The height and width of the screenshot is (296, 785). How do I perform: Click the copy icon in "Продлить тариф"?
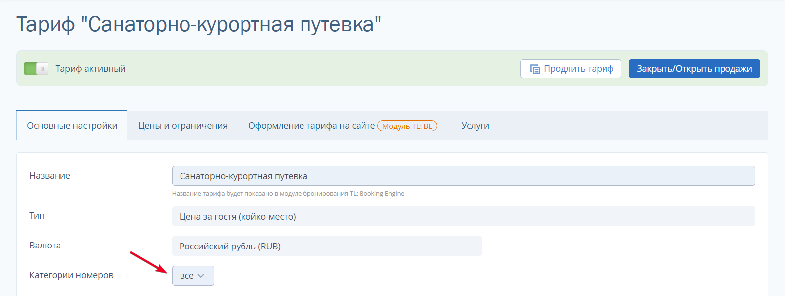pyautogui.click(x=535, y=69)
